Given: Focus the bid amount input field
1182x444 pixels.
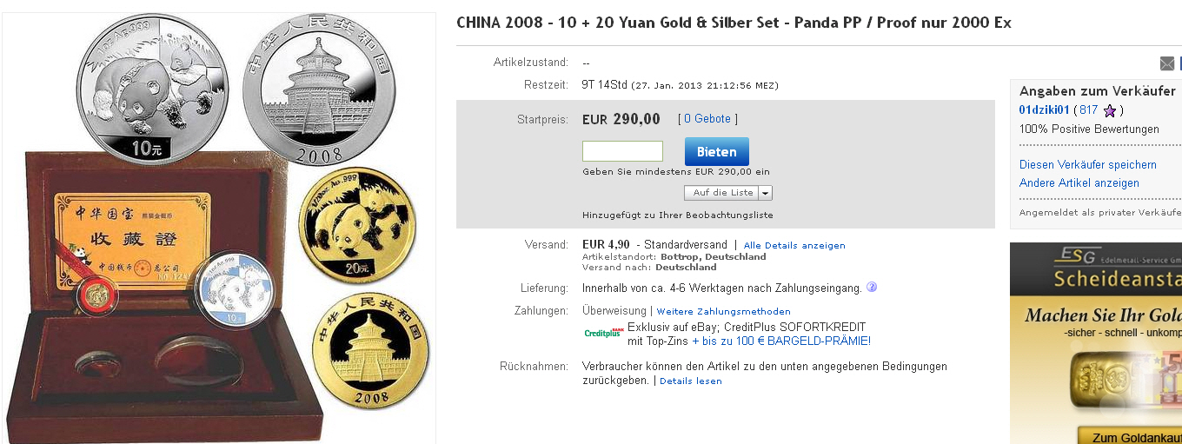Looking at the screenshot, I should click(622, 151).
